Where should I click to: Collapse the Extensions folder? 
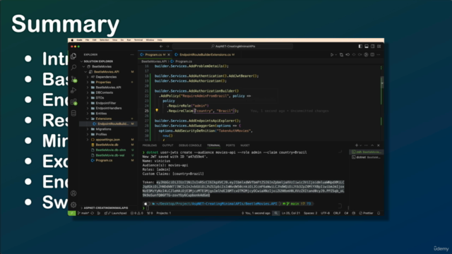(88, 119)
